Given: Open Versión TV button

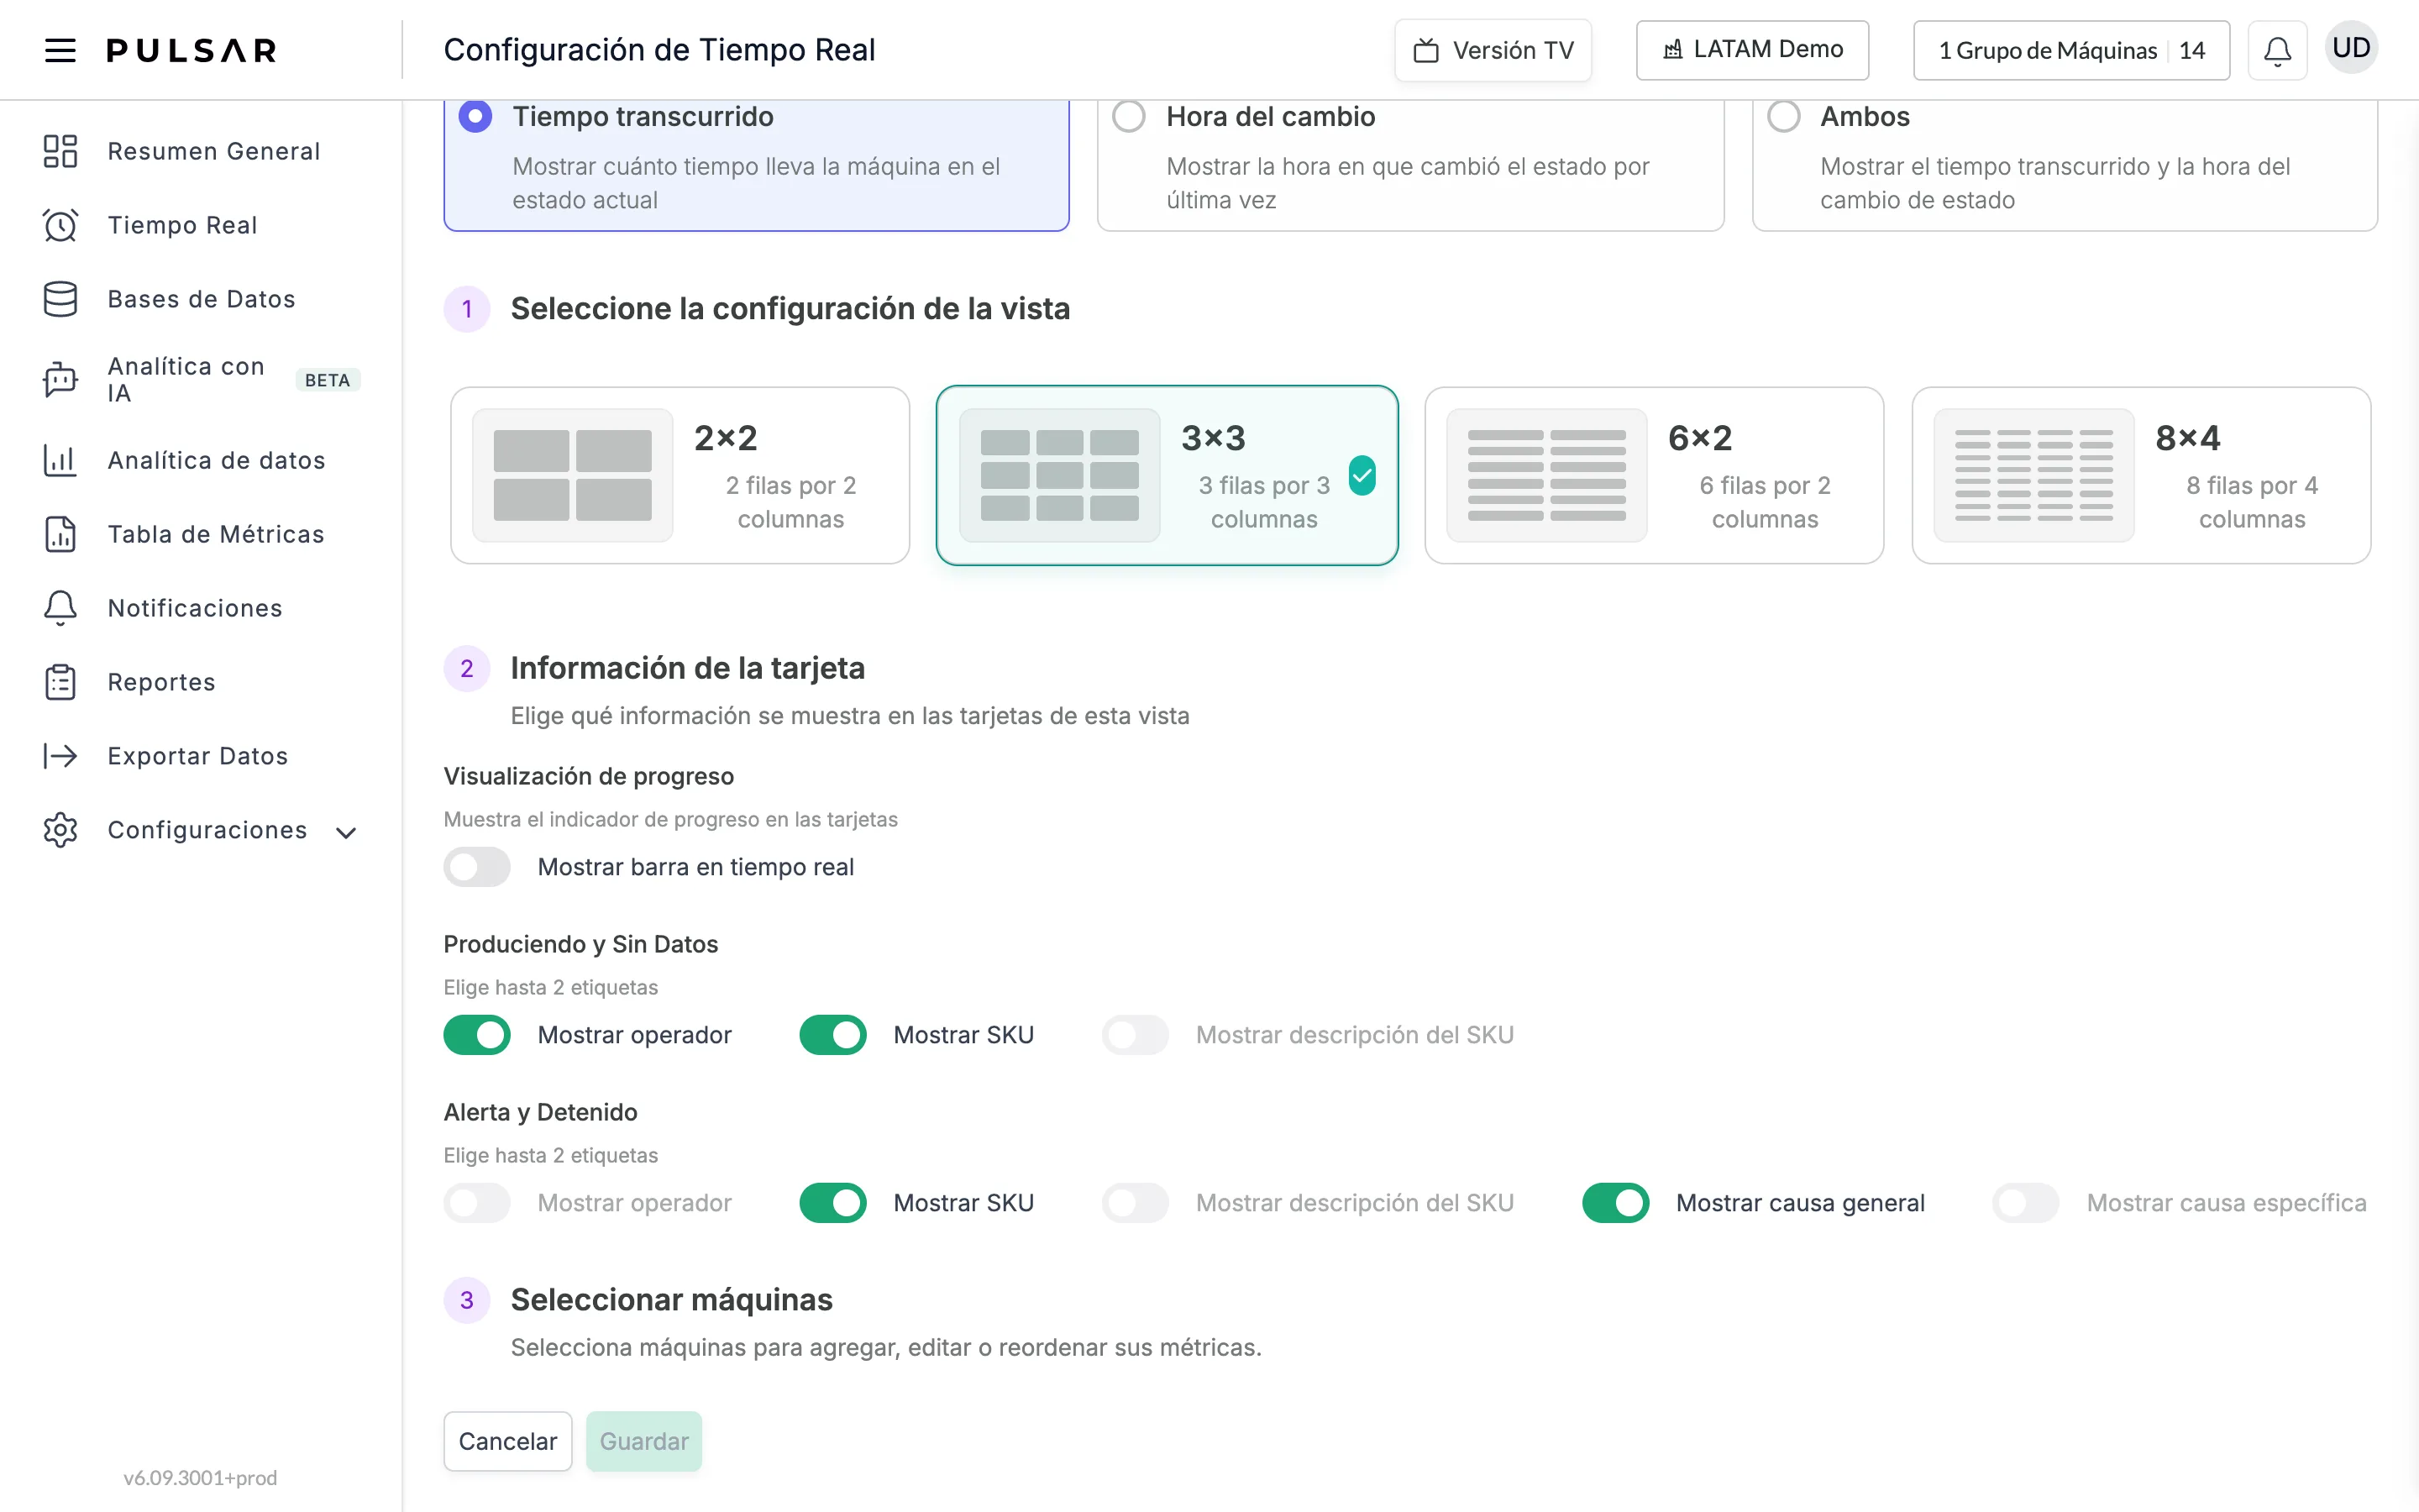Looking at the screenshot, I should click(1493, 50).
